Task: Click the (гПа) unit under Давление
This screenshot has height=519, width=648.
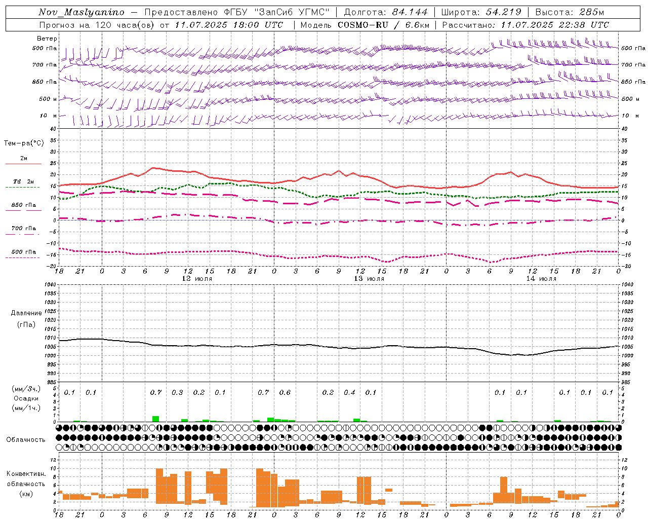Action: coord(26,324)
